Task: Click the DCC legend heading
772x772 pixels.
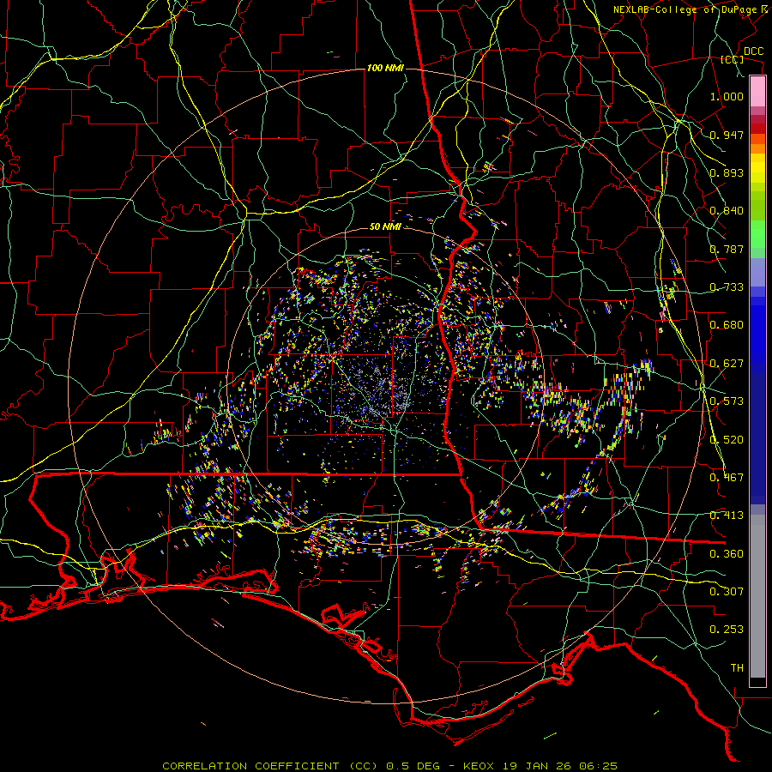Action: click(x=753, y=51)
